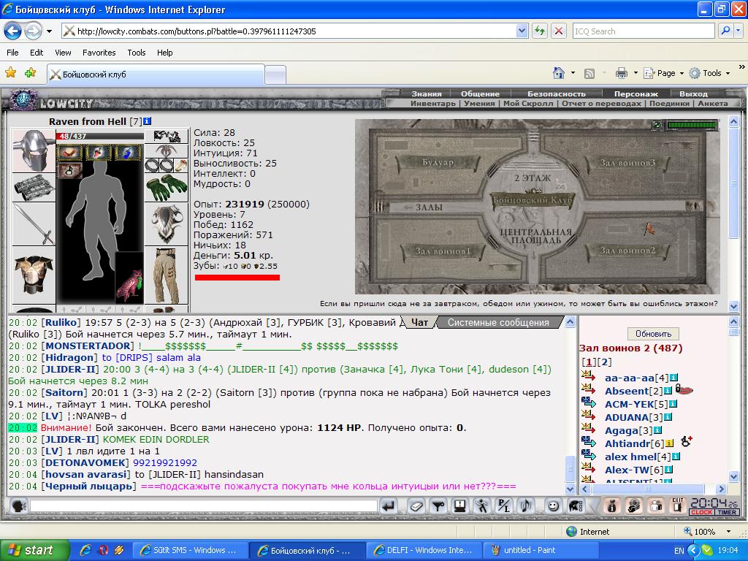This screenshot has height=561, width=748.
Task: Toggle the TIMER mode indicator
Action: point(727,512)
